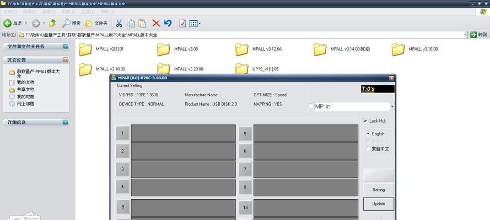Click port button 1 in MPAll
The image size is (490, 220).
(122, 133)
